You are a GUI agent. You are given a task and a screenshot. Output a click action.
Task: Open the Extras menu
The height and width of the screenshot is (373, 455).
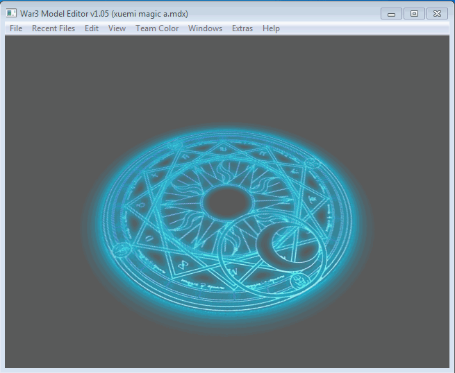[x=242, y=28]
